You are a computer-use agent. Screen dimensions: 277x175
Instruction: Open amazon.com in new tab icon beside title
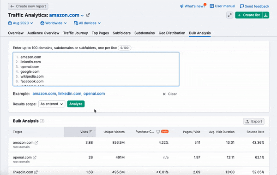point(88,15)
